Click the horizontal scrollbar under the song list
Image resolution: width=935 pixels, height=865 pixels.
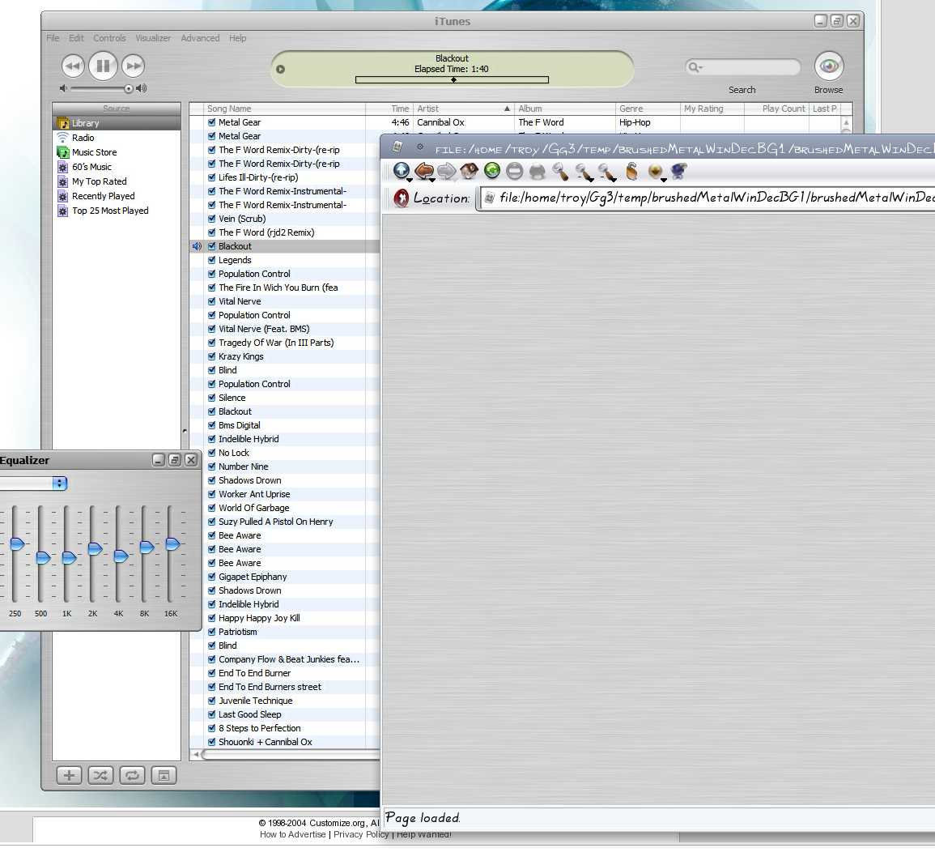point(285,755)
